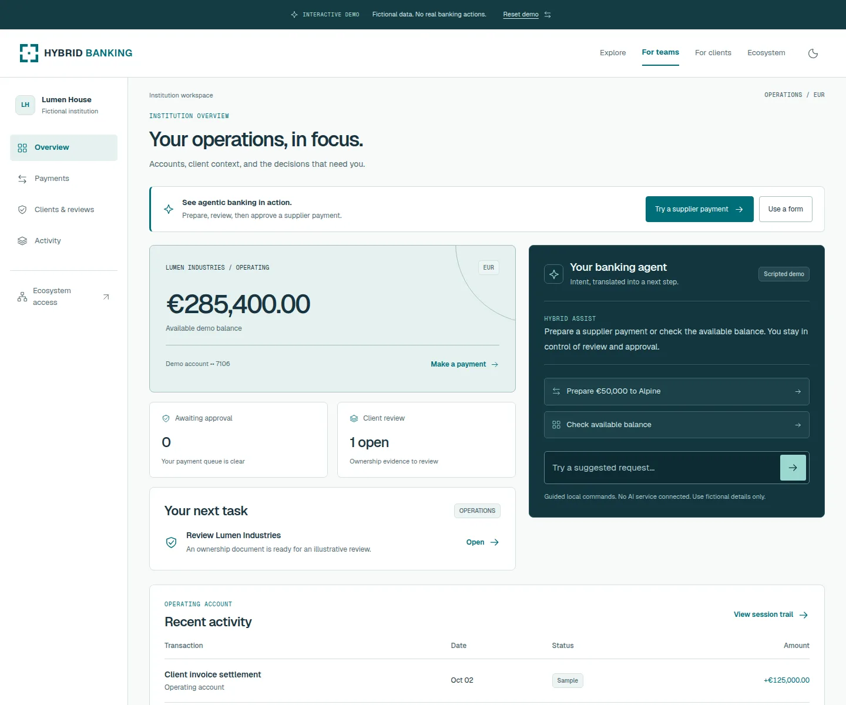The height and width of the screenshot is (705, 846).
Task: Go to For clients section
Action: pyautogui.click(x=713, y=53)
